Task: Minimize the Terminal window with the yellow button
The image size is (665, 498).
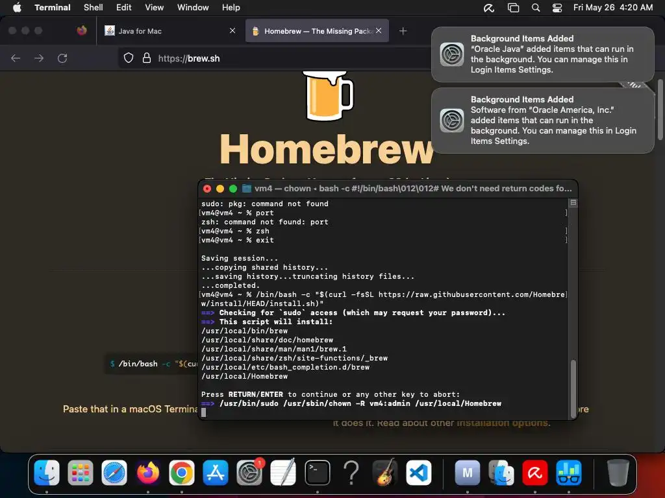Action: (x=220, y=189)
